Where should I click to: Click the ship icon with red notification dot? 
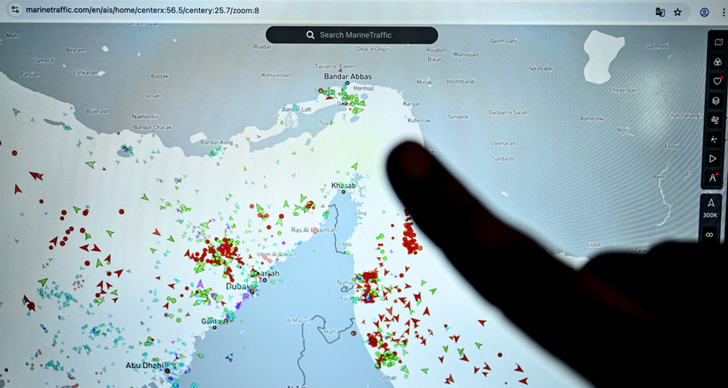click(x=712, y=178)
